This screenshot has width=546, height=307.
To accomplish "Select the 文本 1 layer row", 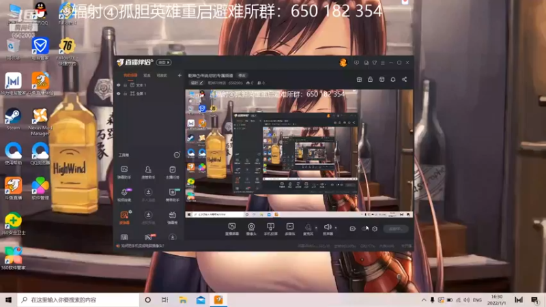I will click(x=149, y=85).
